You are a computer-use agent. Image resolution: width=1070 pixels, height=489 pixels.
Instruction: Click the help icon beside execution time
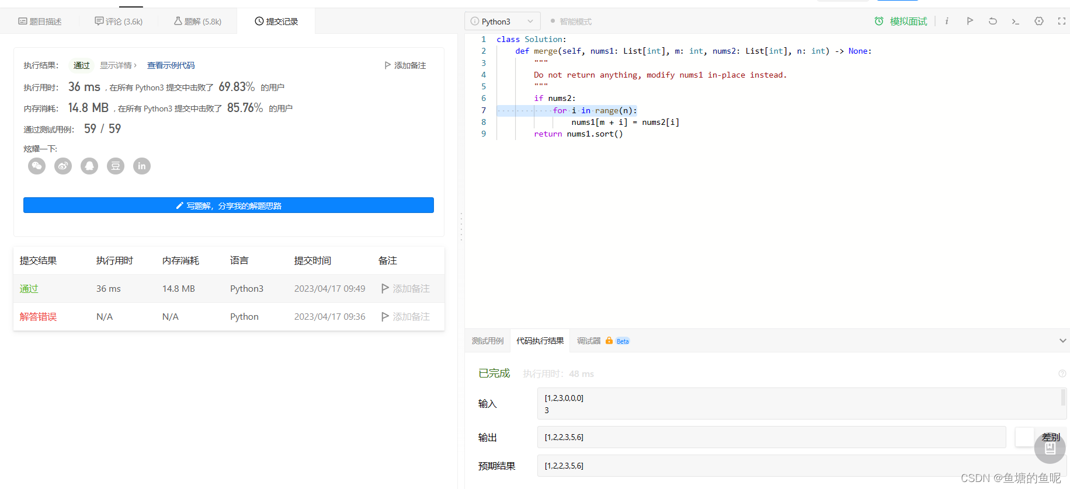(x=1062, y=373)
